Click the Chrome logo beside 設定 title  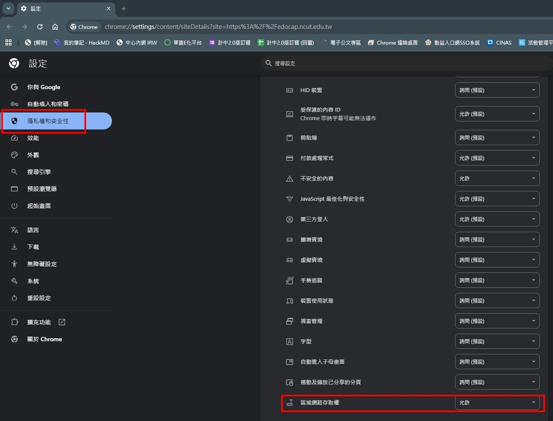point(14,64)
